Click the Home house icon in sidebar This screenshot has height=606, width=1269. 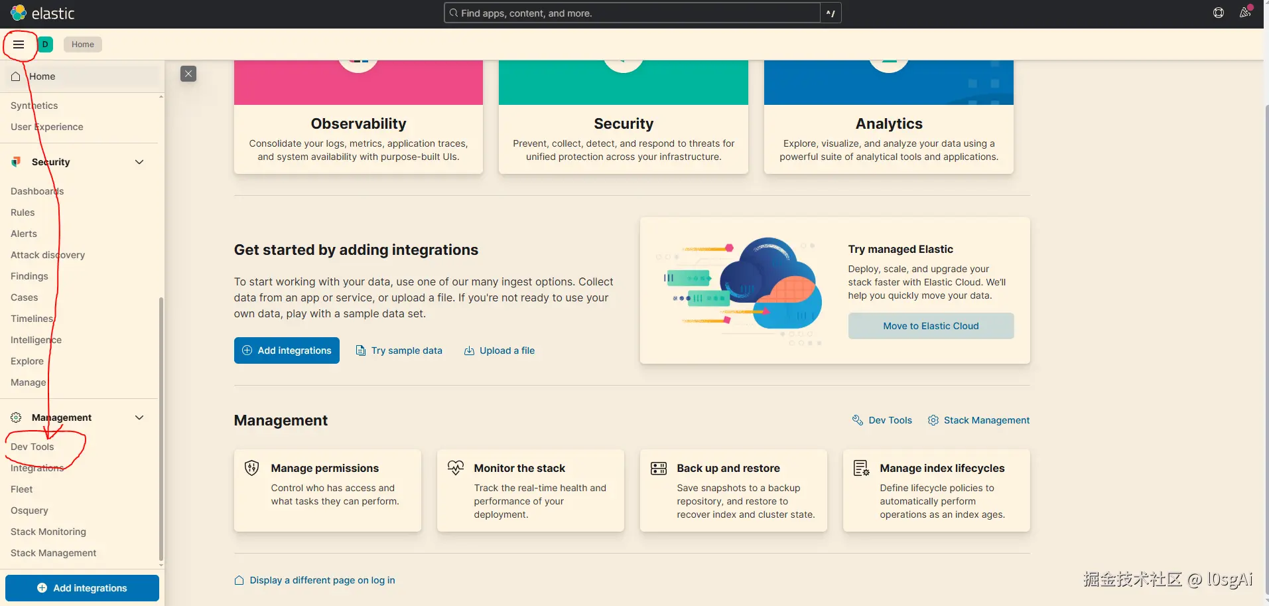pyautogui.click(x=16, y=76)
